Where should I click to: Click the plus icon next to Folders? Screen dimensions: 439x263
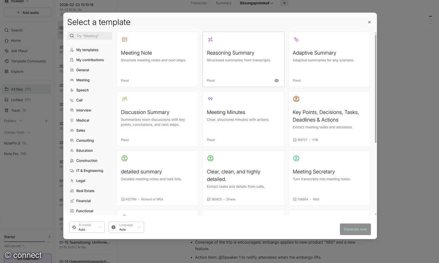tap(45, 121)
